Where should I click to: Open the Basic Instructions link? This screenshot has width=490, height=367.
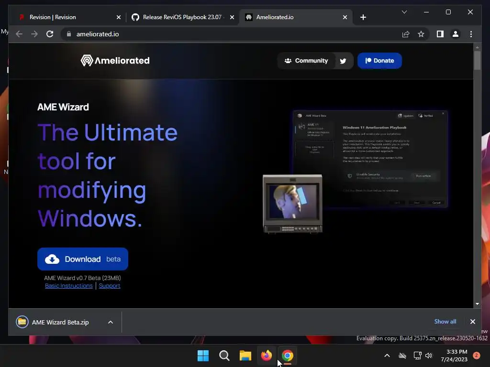click(69, 286)
